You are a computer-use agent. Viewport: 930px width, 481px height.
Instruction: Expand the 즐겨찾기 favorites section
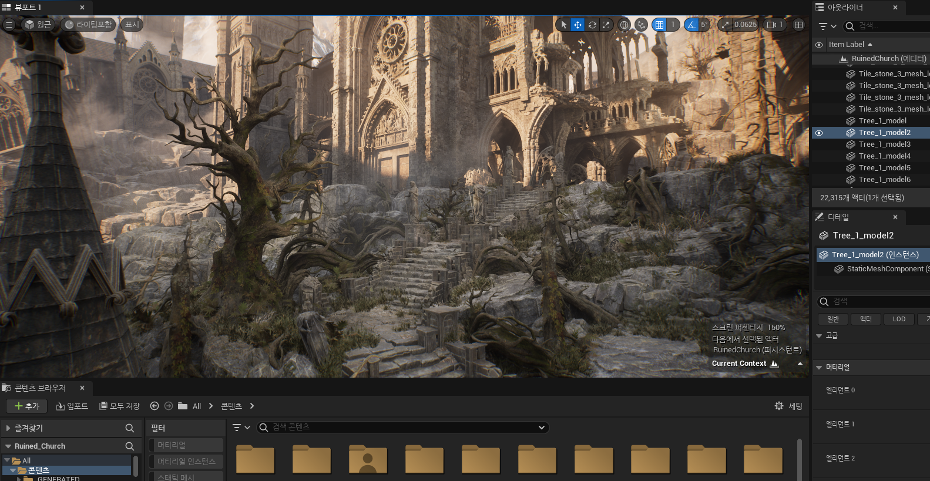[8, 428]
